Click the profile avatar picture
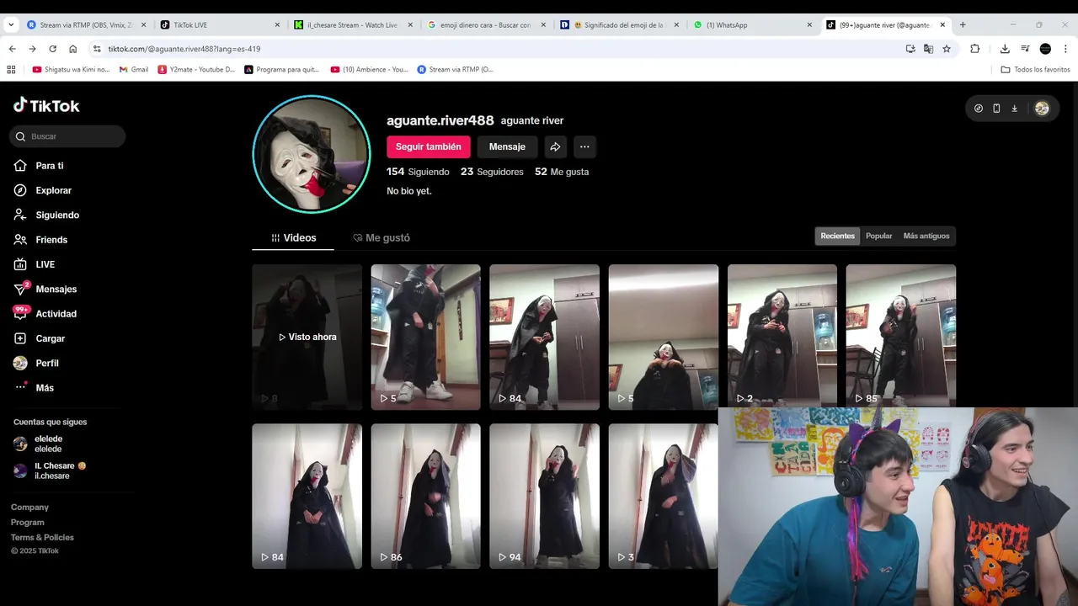Image resolution: width=1078 pixels, height=606 pixels. tap(312, 154)
